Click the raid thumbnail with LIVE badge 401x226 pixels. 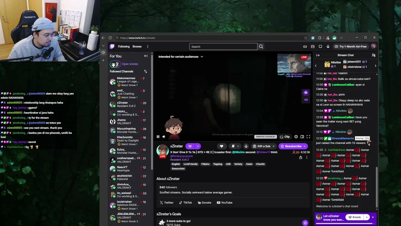[294, 63]
